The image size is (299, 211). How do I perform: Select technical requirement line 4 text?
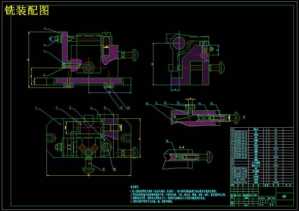point(152,202)
